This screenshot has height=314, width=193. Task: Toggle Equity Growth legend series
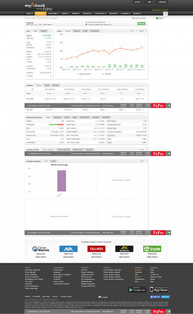coord(83,74)
